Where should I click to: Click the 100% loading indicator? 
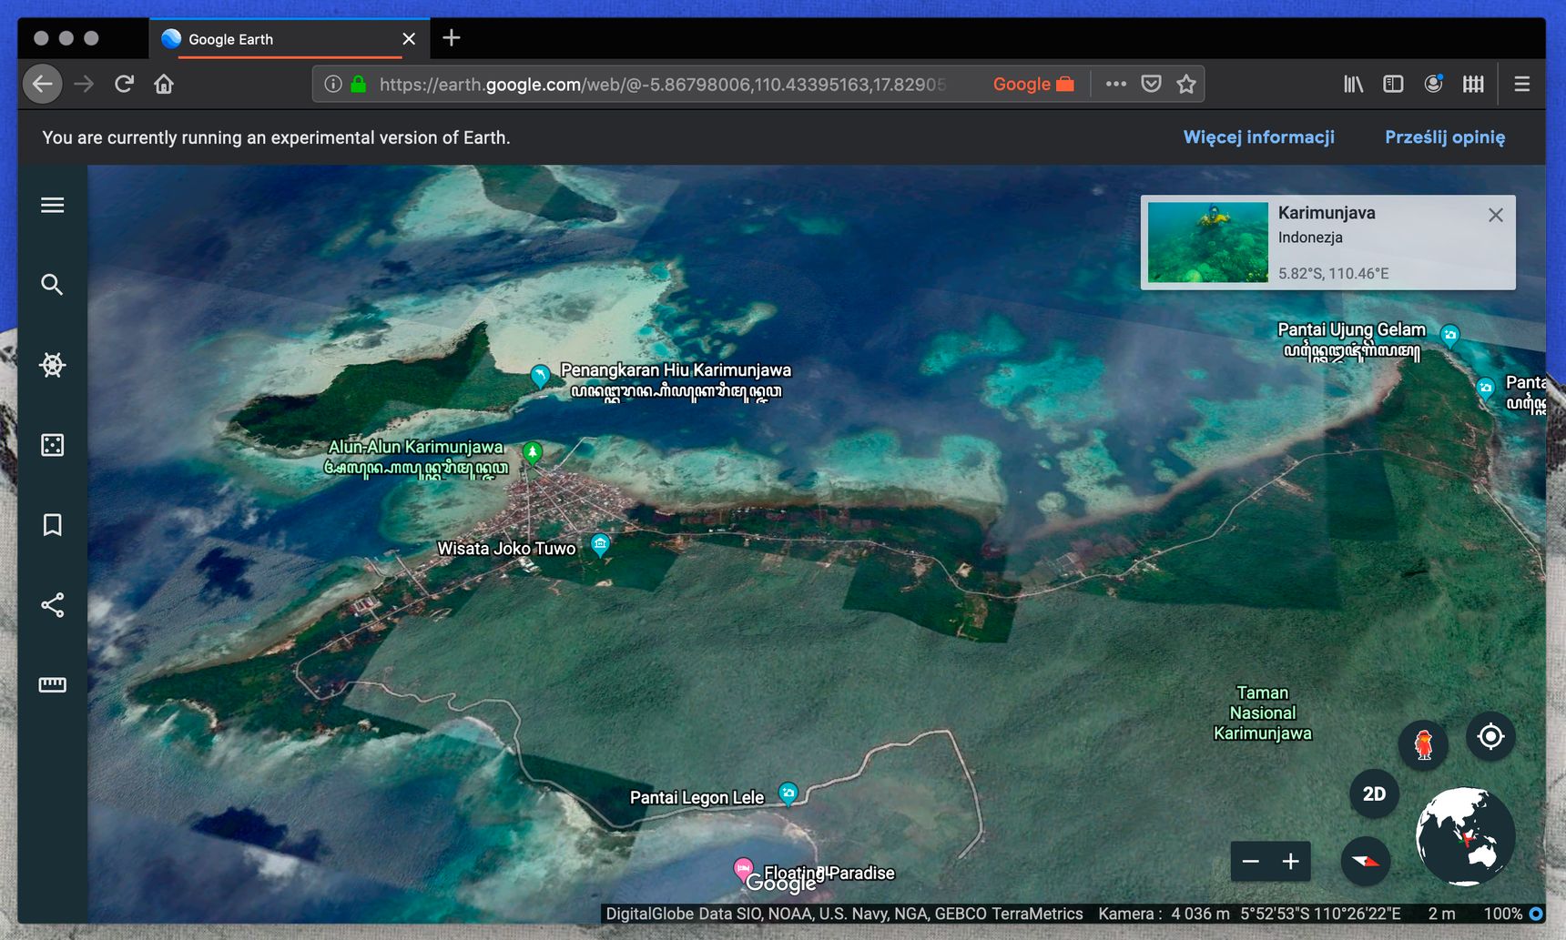pos(1513,914)
